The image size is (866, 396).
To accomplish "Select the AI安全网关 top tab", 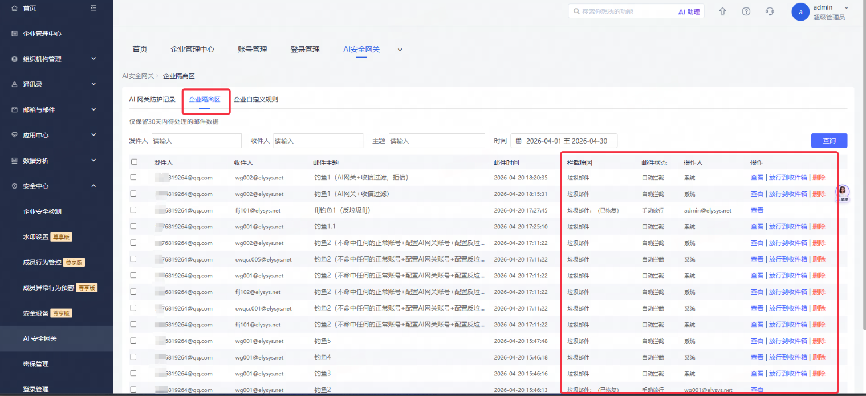I will pyautogui.click(x=361, y=50).
